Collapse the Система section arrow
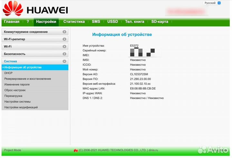232x158 pixels. 64,61
